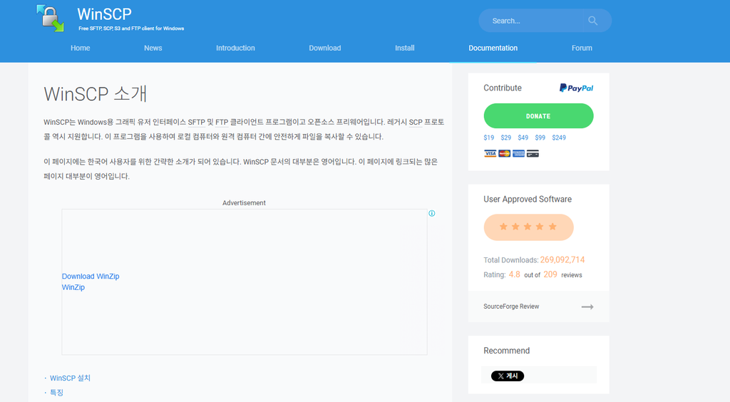The image size is (730, 402).
Task: Click the User Approved Software heading
Action: (x=528, y=199)
